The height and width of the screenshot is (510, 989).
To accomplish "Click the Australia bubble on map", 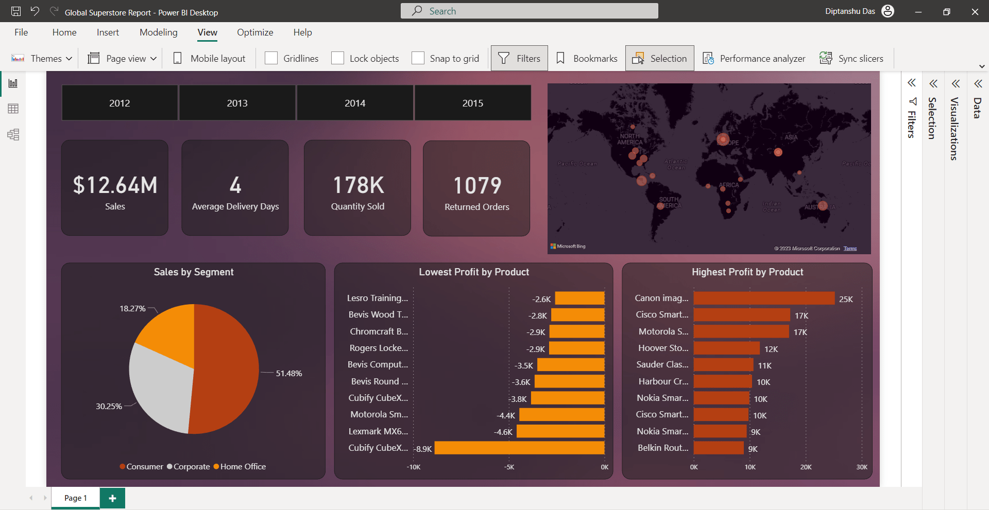I will coord(823,206).
